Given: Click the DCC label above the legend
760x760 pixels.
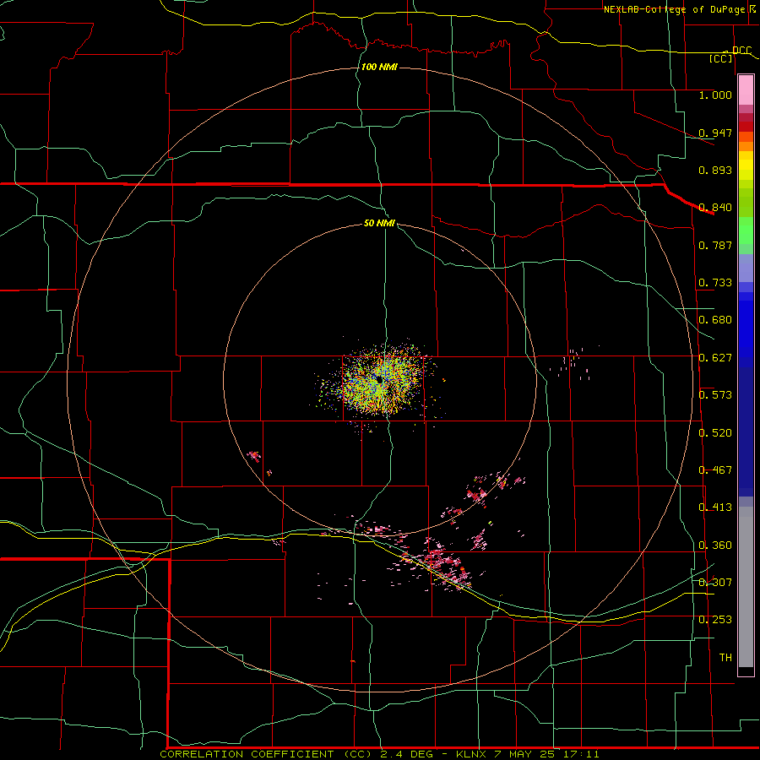Looking at the screenshot, I should point(741,51).
